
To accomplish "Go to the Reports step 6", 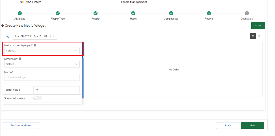I will click(209, 13).
